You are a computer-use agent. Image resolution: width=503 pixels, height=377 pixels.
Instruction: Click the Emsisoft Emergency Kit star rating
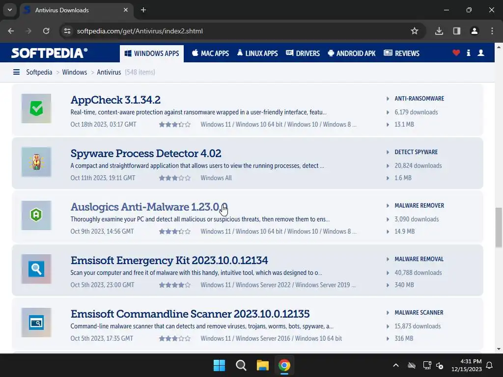pyautogui.click(x=175, y=285)
